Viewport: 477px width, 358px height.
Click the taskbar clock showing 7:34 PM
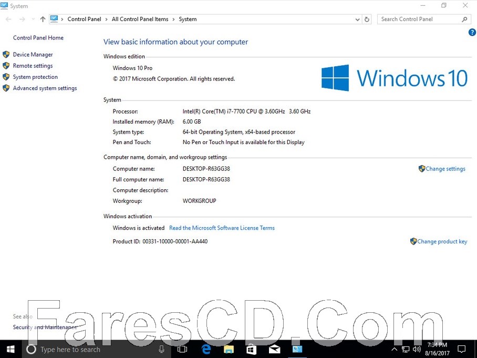[437, 349]
